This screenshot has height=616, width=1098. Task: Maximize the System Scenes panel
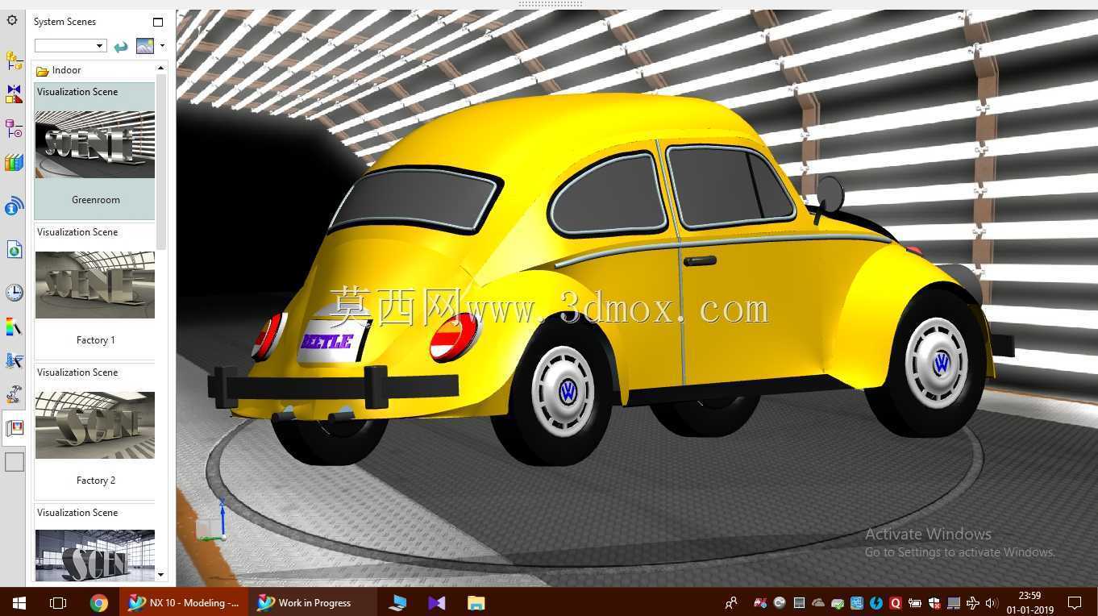click(x=157, y=22)
